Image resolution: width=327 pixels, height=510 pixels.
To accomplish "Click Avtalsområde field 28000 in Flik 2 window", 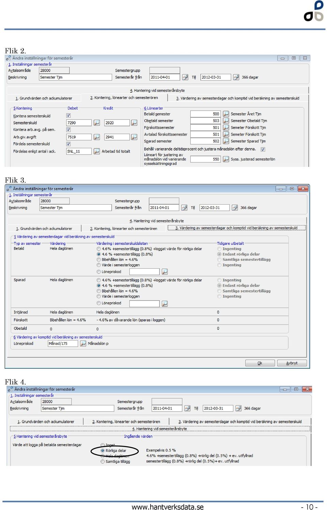I will [54, 70].
